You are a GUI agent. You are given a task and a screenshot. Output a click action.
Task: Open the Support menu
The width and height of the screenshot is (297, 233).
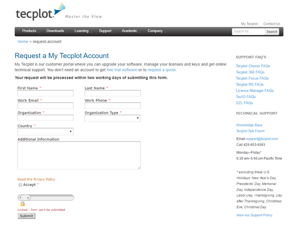tap(106, 31)
